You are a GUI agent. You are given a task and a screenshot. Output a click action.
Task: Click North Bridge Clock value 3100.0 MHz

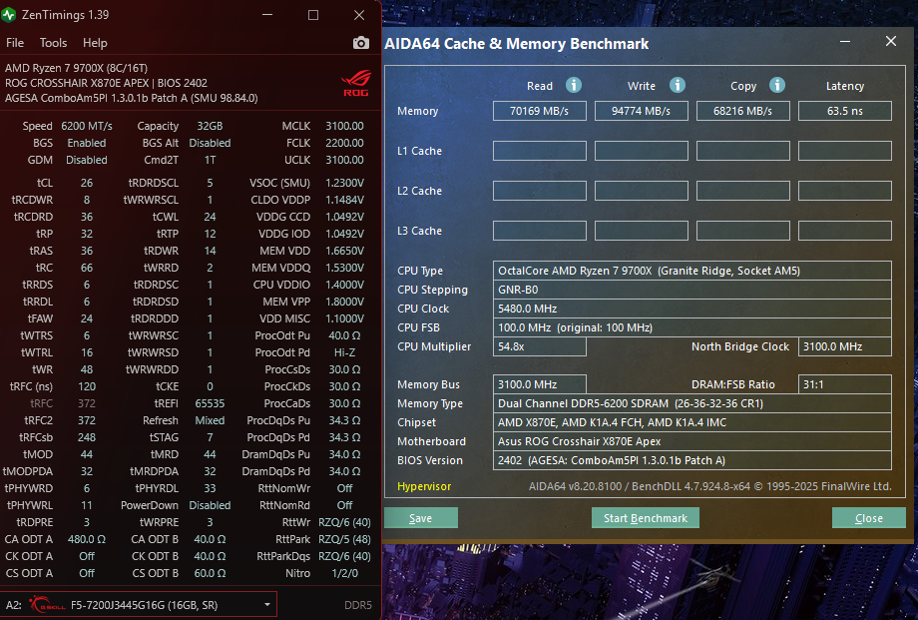point(845,346)
